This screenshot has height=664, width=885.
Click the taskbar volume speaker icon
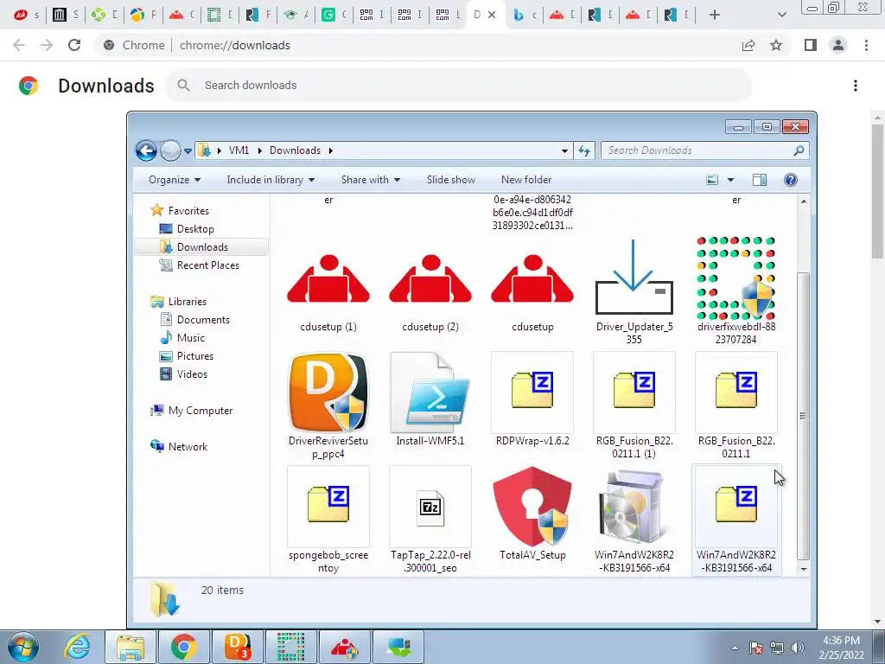click(797, 648)
